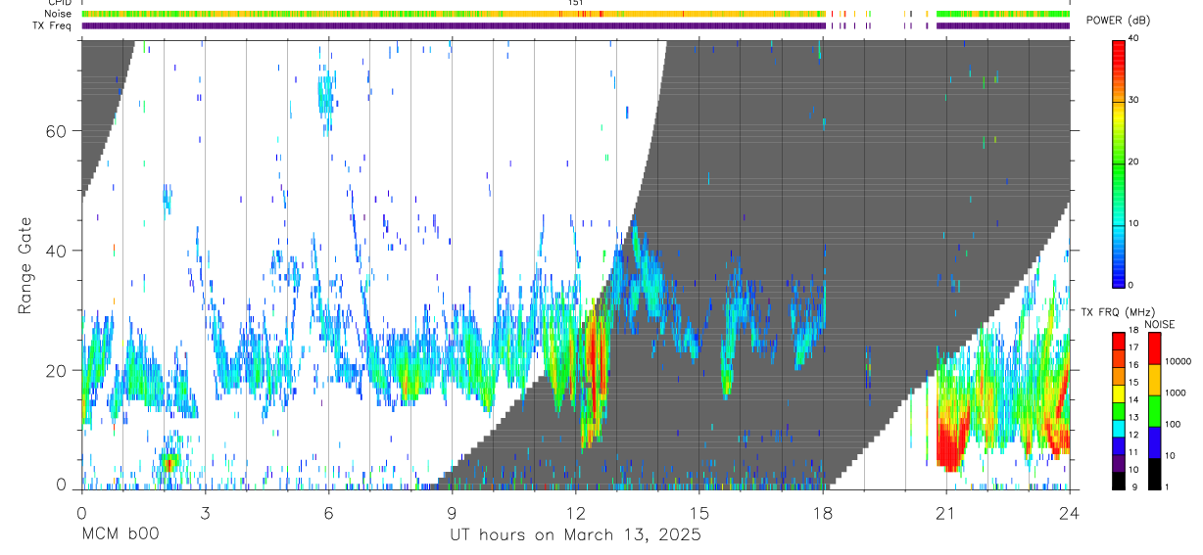Click the TX FRQ (MHz) legend title

click(x=1118, y=312)
